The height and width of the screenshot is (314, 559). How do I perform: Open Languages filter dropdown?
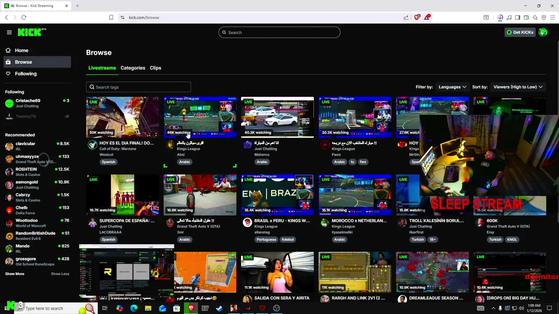(452, 87)
